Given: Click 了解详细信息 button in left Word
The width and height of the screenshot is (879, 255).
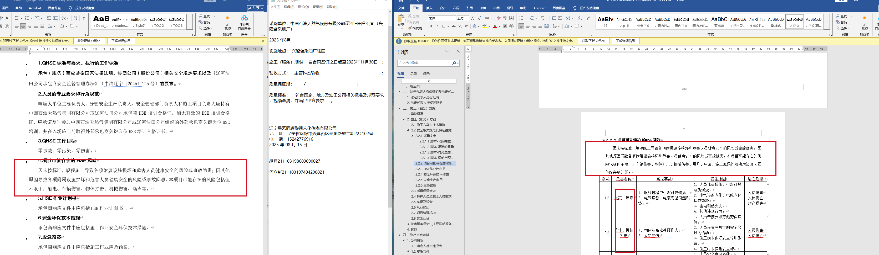Looking at the screenshot, I should tap(121, 41).
